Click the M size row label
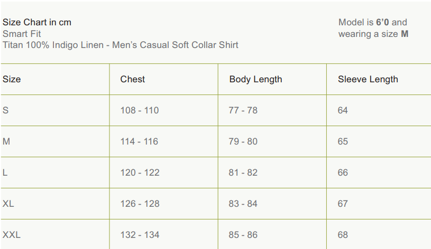 click(6, 141)
